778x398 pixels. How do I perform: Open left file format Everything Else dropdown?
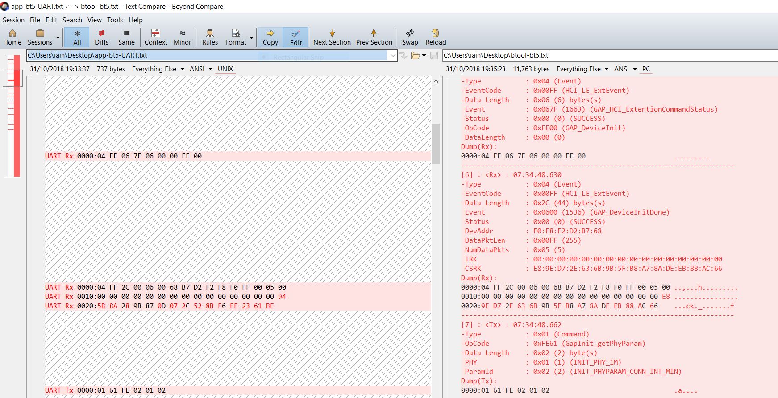(x=158, y=69)
